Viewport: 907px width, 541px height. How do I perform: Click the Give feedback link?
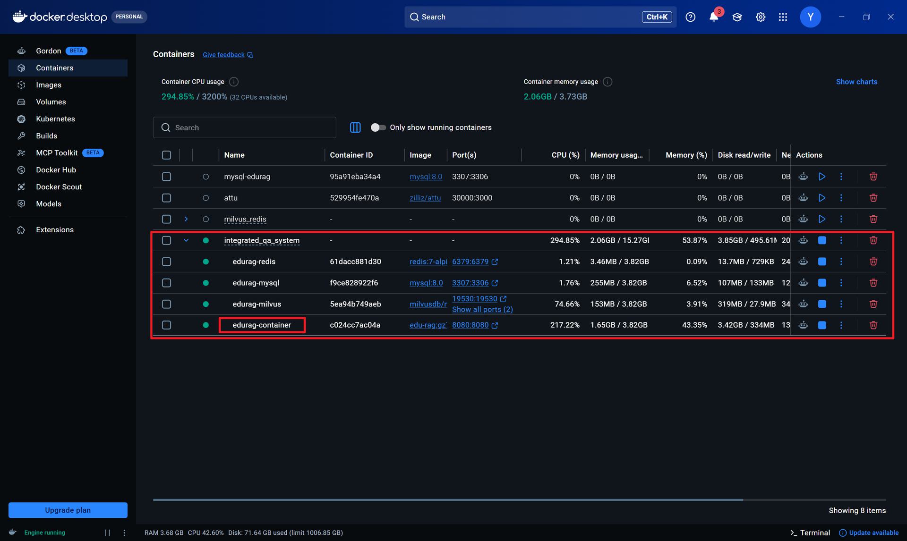228,55
